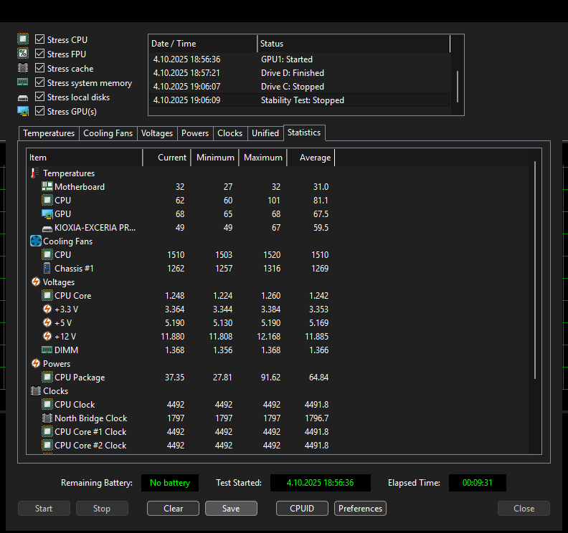This screenshot has height=533, width=568.
Task: Uncheck the Stress CPU checkbox
Action: click(x=40, y=39)
